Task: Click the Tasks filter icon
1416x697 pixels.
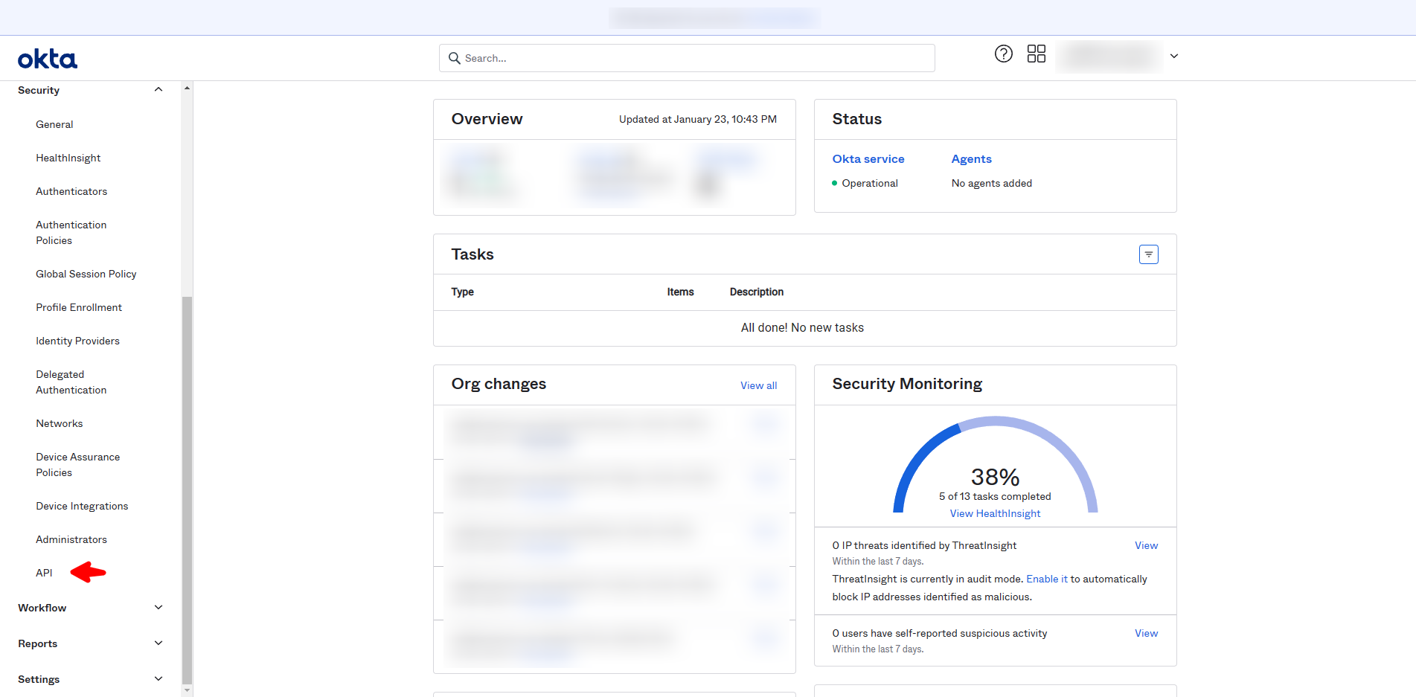Action: [x=1148, y=254]
